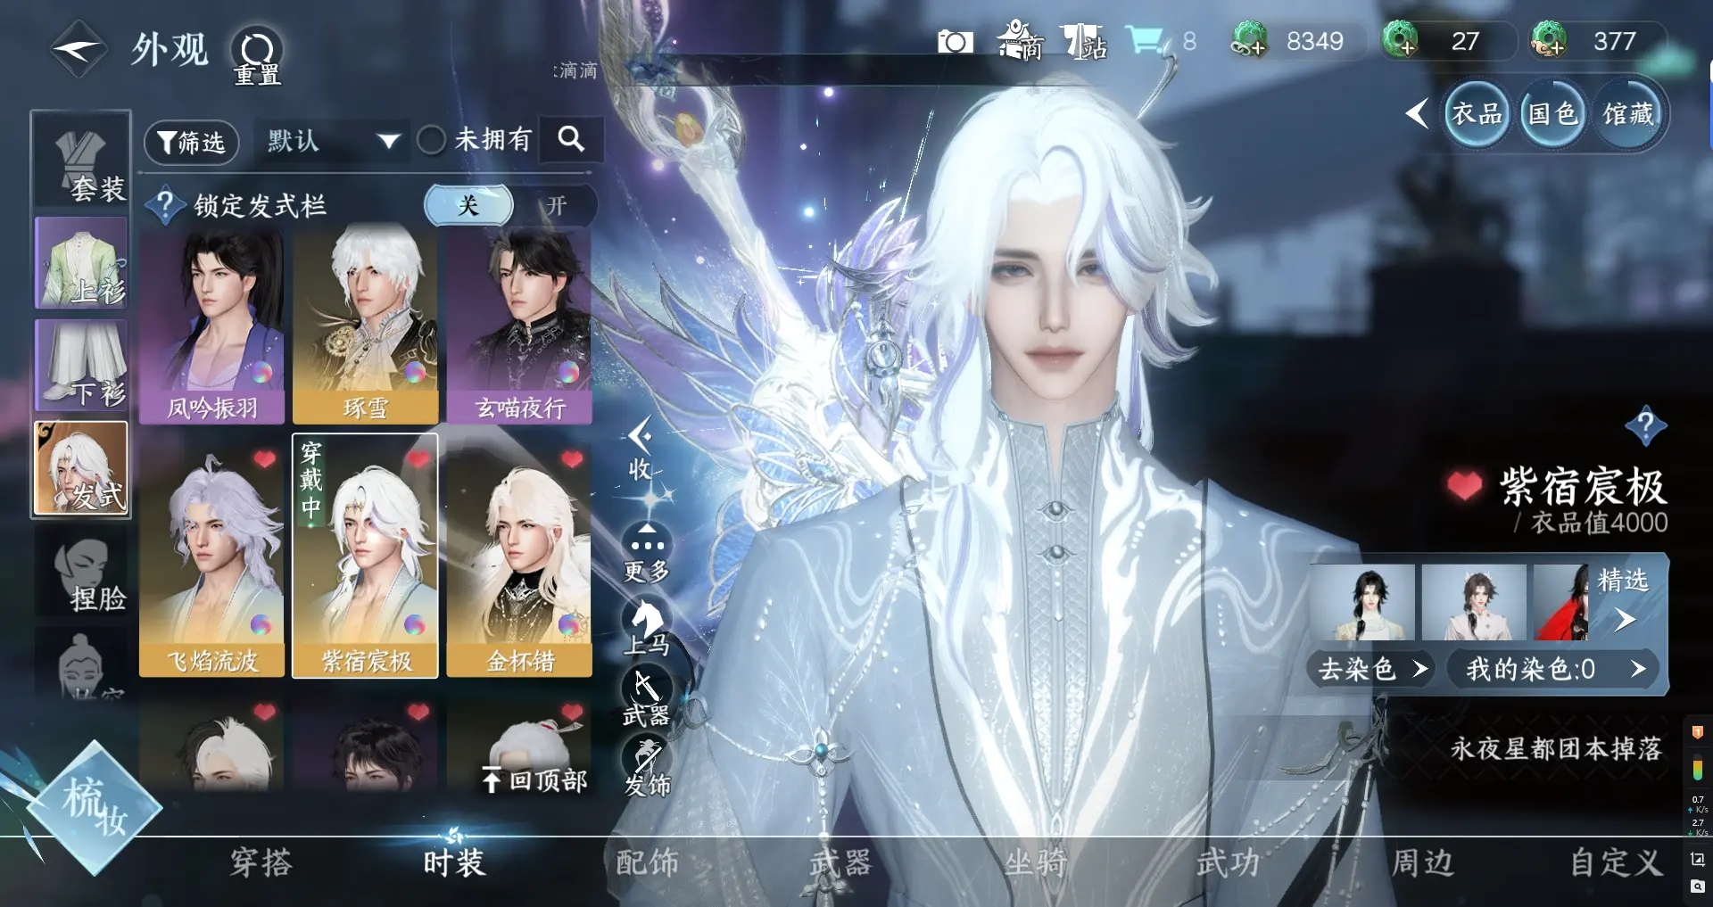
Task: Switch to the 穿搭 tab
Action: tap(261, 862)
